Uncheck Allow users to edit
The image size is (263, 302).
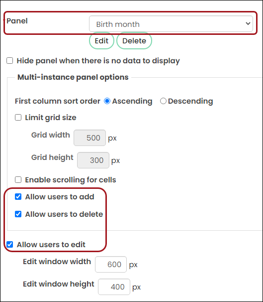(9, 244)
